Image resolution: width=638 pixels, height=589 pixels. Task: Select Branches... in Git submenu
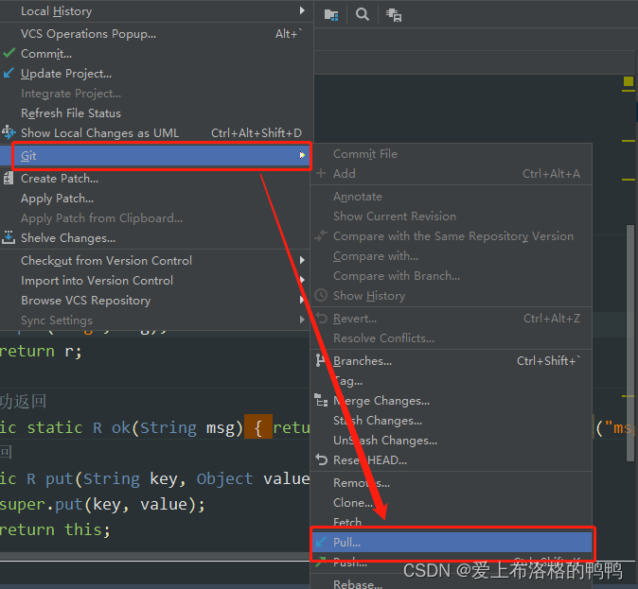point(452,360)
